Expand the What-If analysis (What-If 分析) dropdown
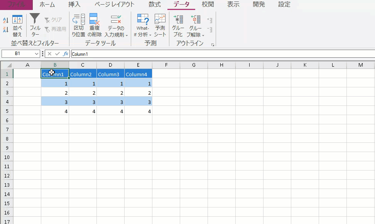The width and height of the screenshot is (375, 224). [143, 26]
